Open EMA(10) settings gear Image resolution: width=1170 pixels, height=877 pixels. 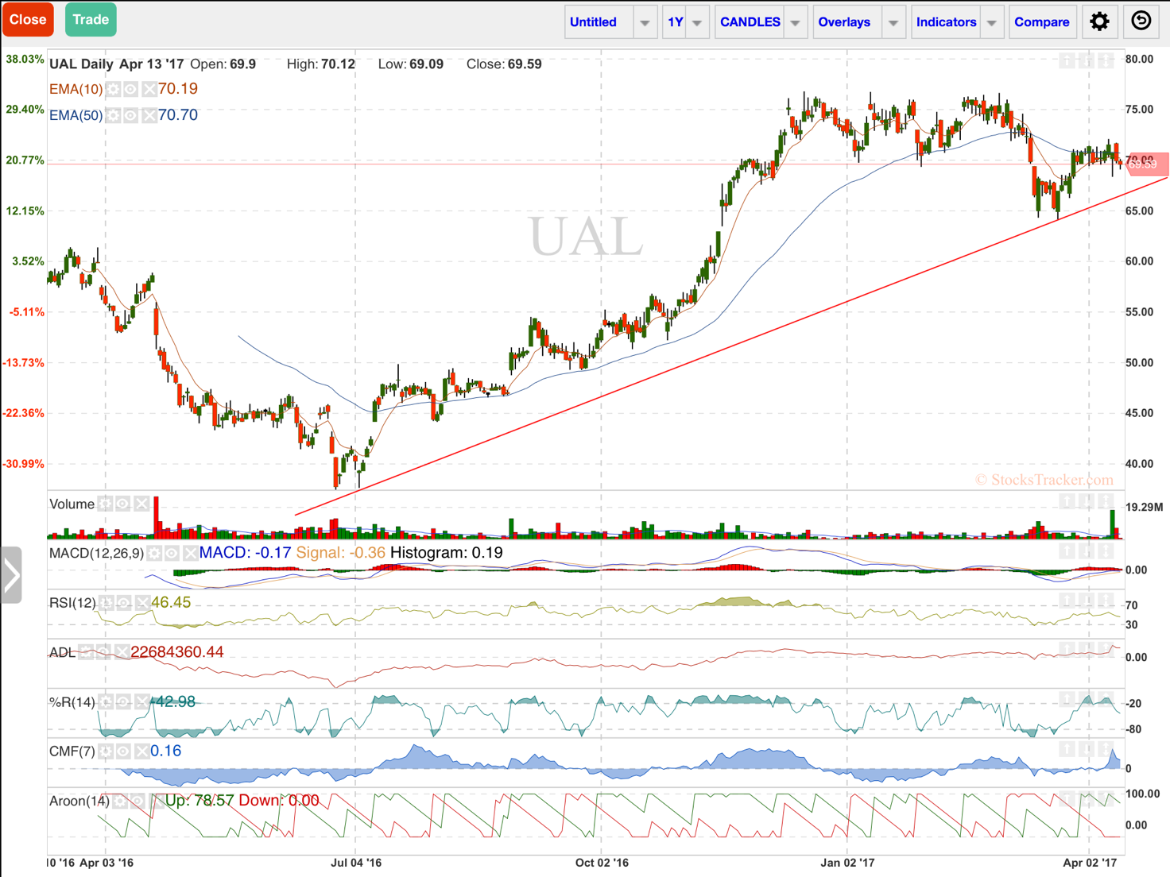(114, 90)
